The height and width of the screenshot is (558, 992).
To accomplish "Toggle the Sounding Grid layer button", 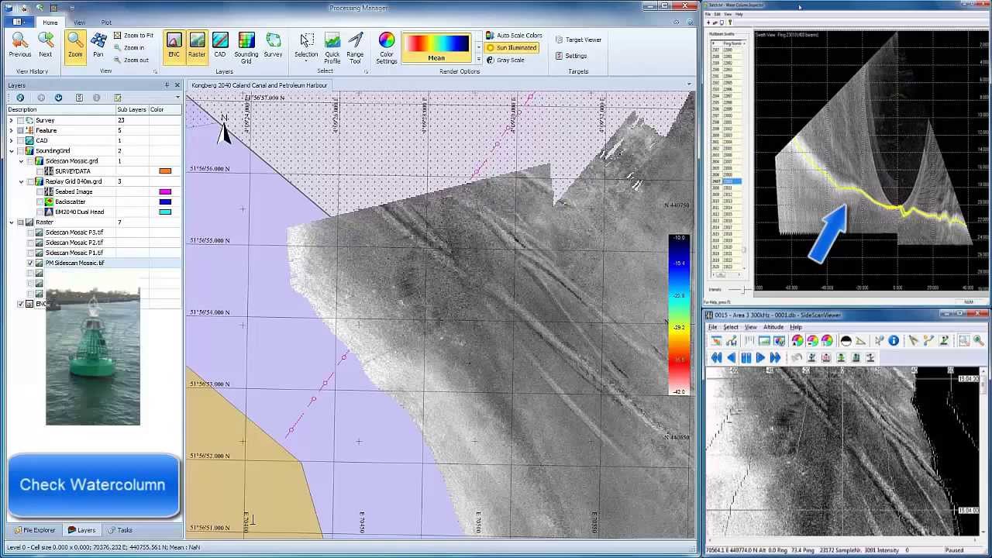I will [x=246, y=46].
